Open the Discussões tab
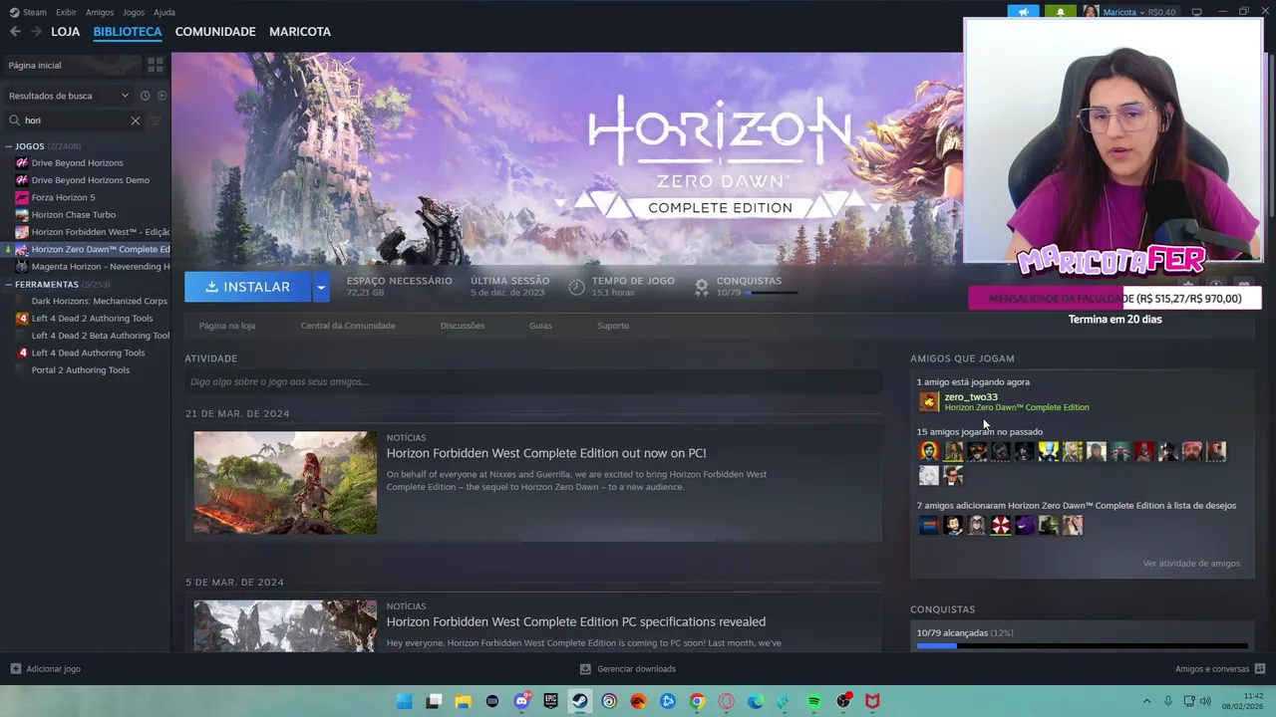The image size is (1276, 717). (463, 326)
